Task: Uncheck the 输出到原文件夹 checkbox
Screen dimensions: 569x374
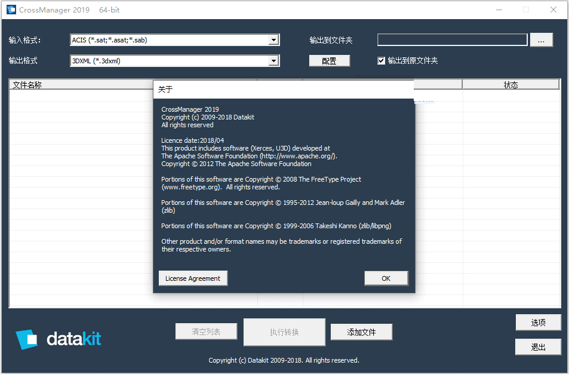Action: click(382, 60)
